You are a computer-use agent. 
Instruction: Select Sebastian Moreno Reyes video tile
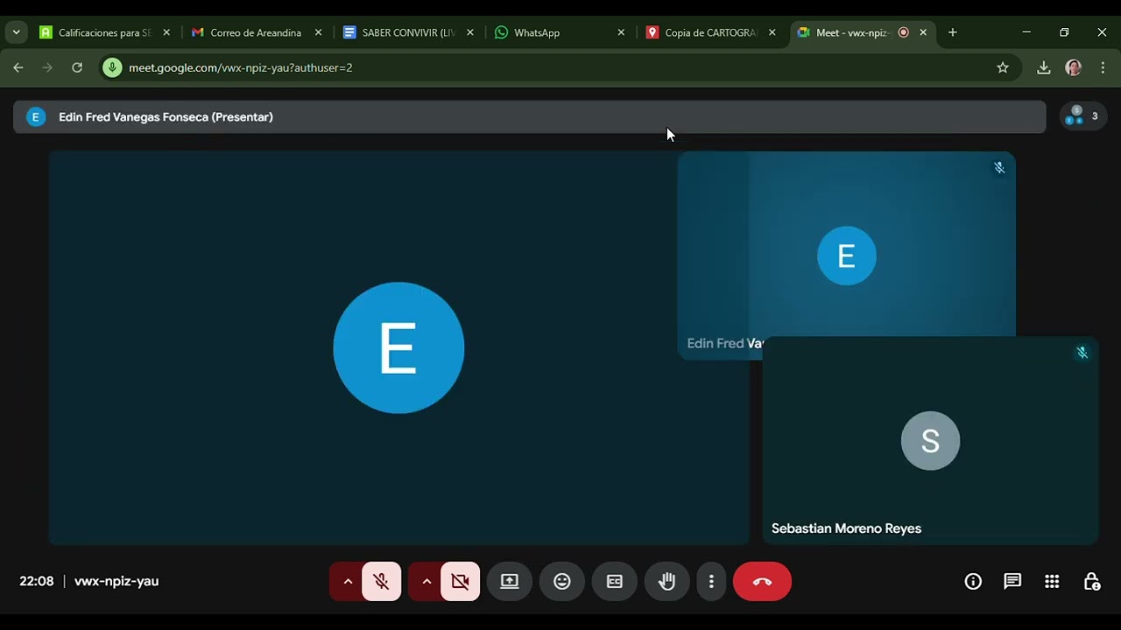930,441
